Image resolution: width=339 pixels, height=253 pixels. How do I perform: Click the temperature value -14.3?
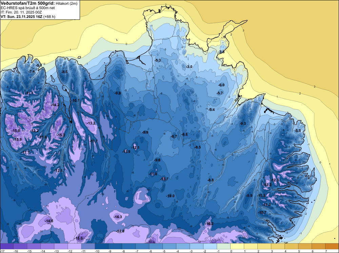[118, 217]
